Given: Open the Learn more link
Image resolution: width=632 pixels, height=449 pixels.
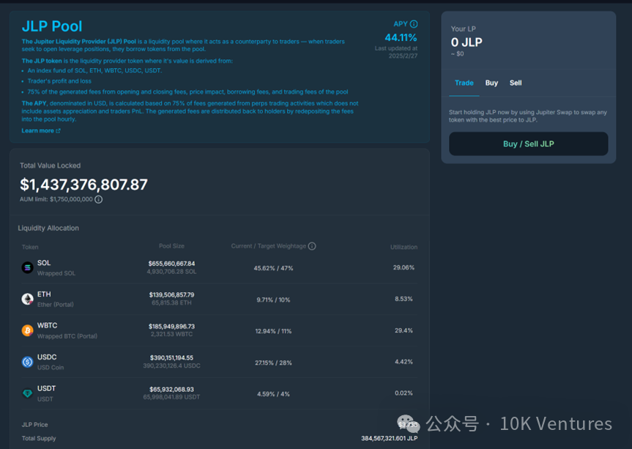Looking at the screenshot, I should (x=40, y=131).
